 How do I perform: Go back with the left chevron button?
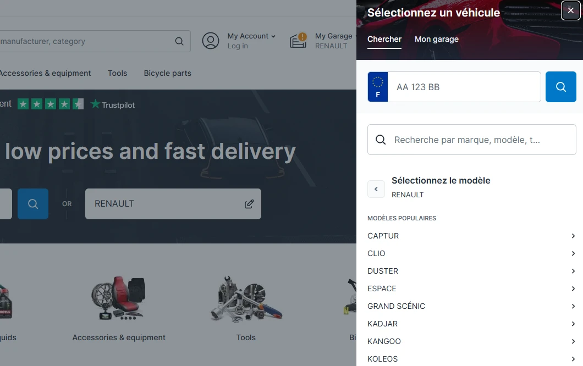(376, 189)
